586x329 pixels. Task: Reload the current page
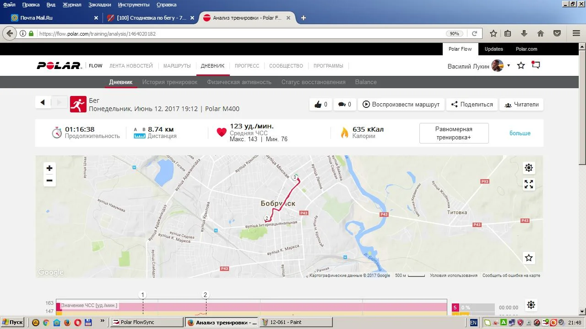[475, 33]
